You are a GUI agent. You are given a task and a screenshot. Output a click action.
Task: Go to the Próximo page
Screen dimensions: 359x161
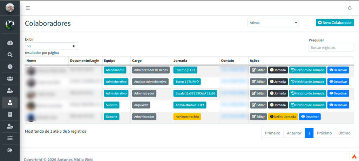[x=324, y=133]
